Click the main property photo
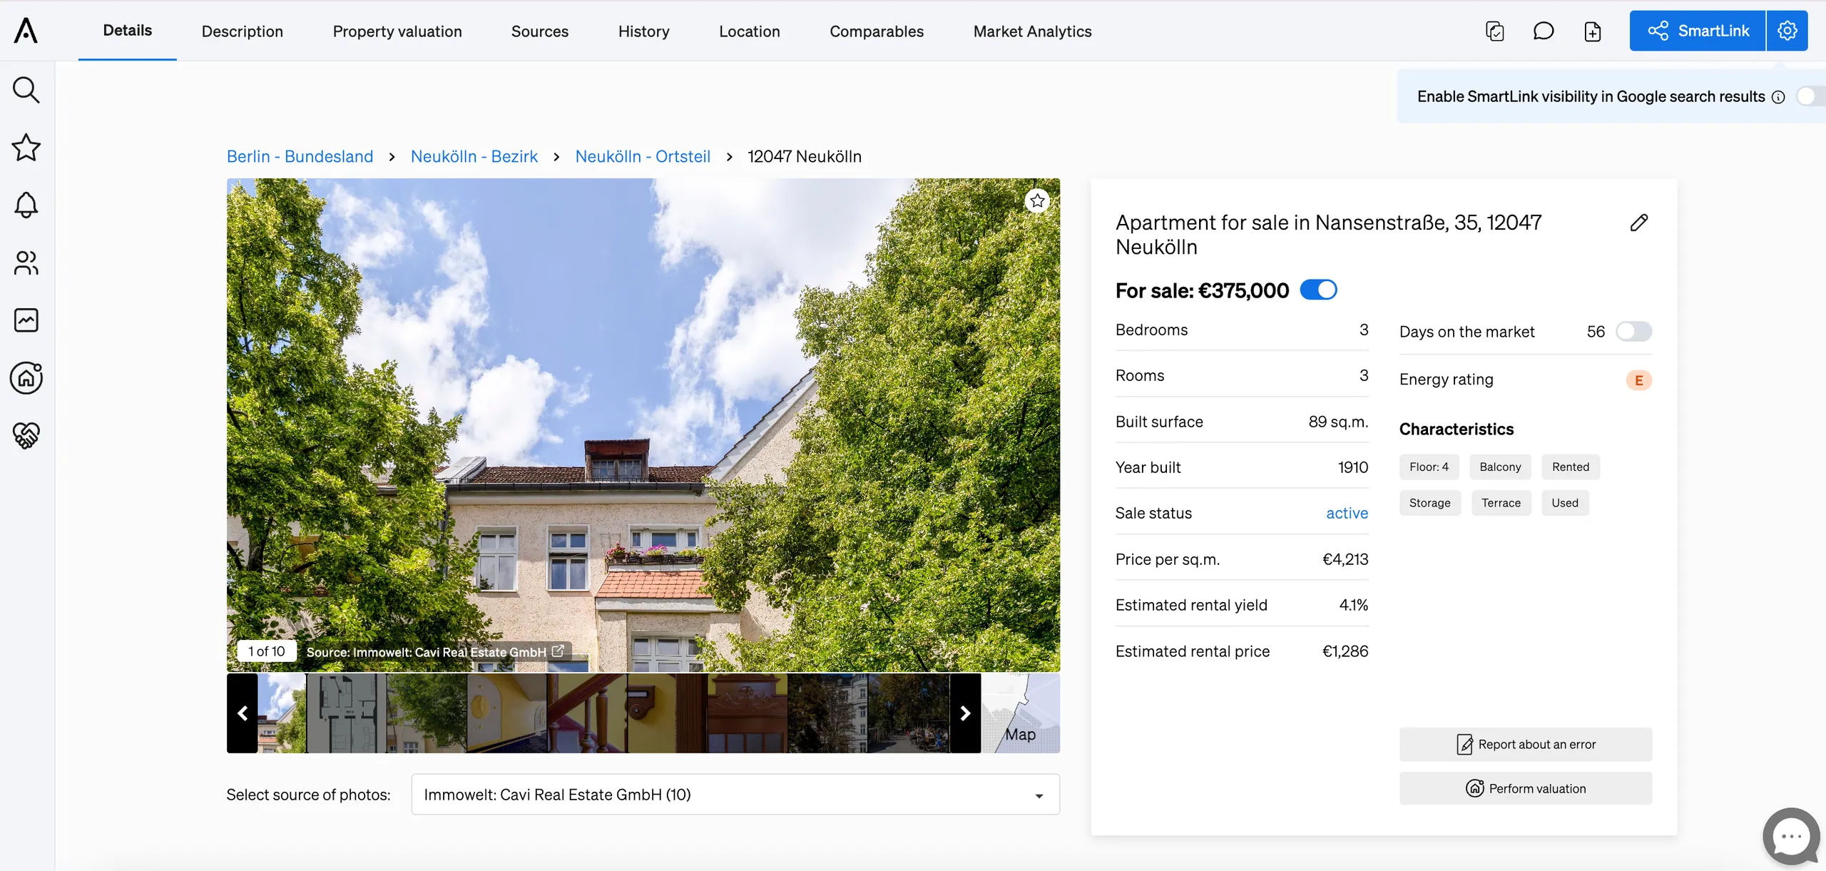The height and width of the screenshot is (871, 1826). click(643, 425)
